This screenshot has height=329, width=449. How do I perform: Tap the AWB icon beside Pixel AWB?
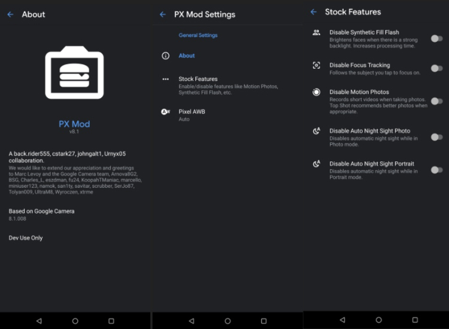tap(165, 112)
